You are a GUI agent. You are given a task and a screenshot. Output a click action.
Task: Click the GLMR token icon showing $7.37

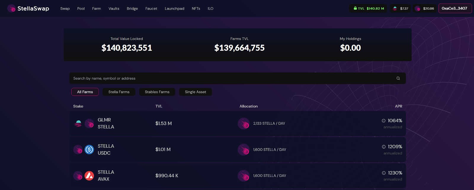tap(395, 9)
